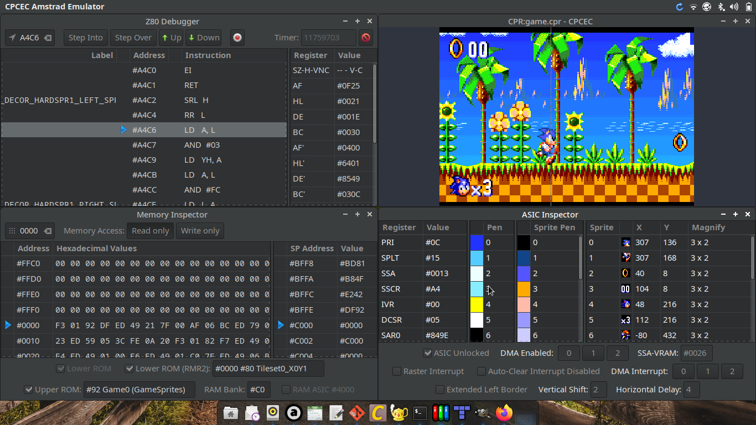Click the red stop icon beside Timer
This screenshot has height=425, width=756.
(x=366, y=38)
